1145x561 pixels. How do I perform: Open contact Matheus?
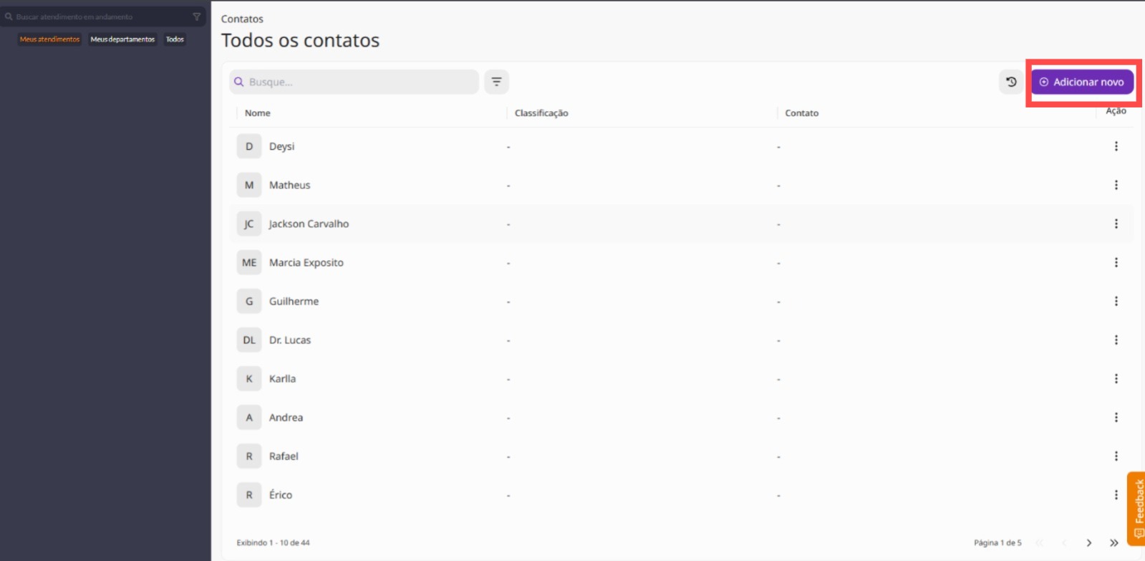(x=289, y=185)
